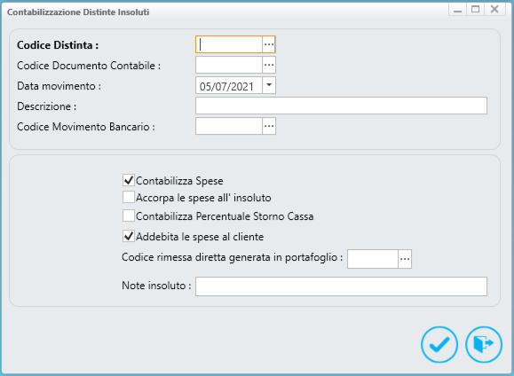Focus the Codice Distinta input field
This screenshot has width=514, height=376.
click(x=229, y=44)
